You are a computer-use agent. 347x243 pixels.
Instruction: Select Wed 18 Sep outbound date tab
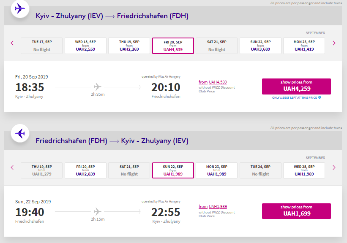[85, 46]
